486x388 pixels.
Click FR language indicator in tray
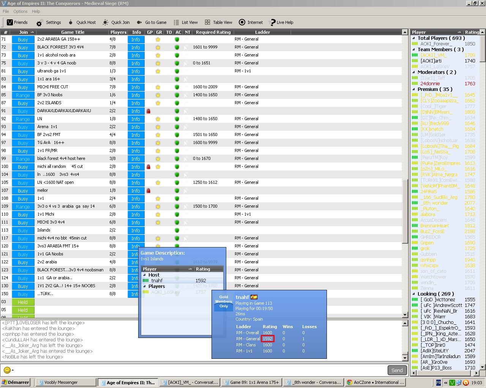click(438, 383)
